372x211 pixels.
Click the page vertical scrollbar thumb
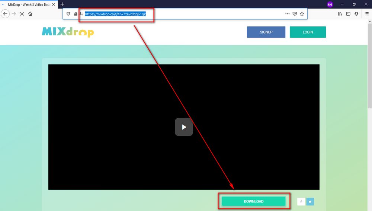[370, 66]
